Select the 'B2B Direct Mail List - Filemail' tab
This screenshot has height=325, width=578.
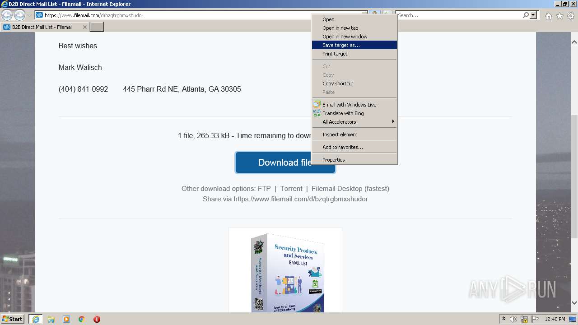[44, 27]
